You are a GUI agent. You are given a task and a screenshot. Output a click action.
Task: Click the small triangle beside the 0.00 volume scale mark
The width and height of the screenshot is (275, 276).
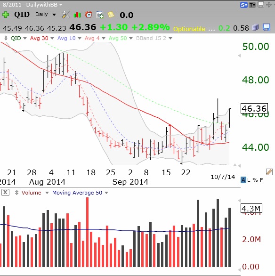pos(239,270)
